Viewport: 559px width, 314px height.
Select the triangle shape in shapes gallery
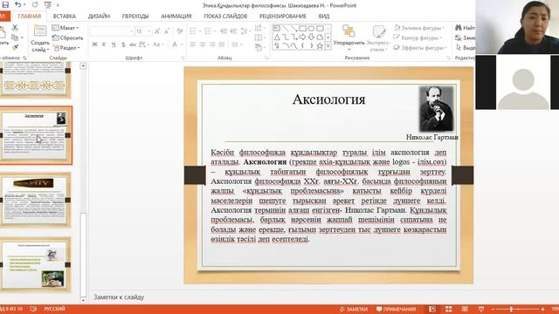pos(277,37)
